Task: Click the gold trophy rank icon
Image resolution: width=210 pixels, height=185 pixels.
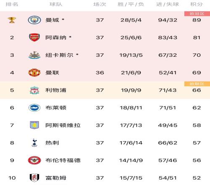Action: [x=12, y=20]
